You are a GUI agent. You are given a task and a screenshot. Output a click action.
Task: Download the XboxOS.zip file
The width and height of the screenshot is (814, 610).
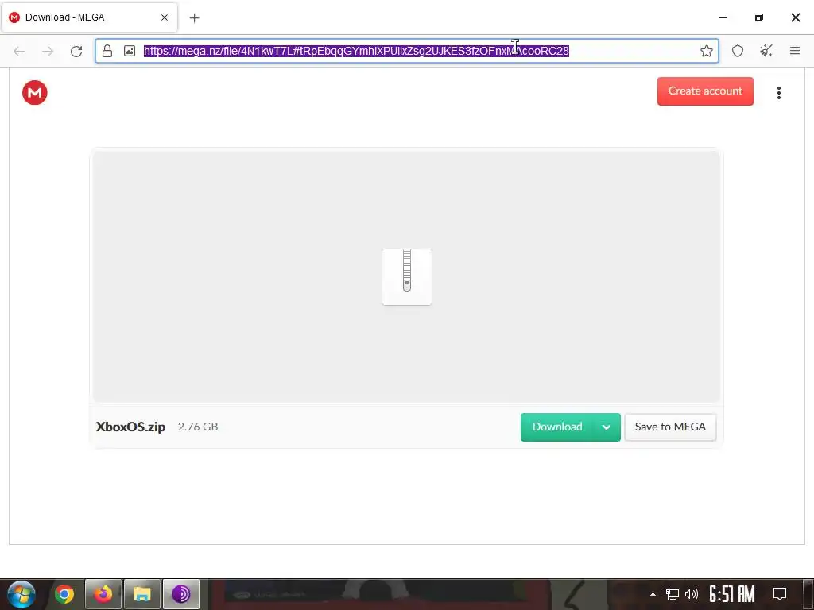point(557,427)
